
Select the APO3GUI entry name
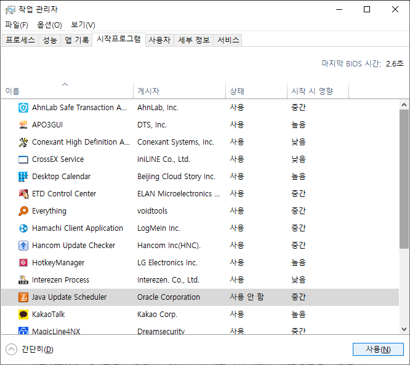[47, 125]
